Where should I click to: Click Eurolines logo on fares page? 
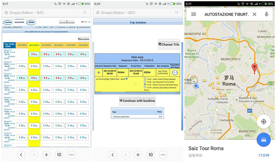(19, 22)
